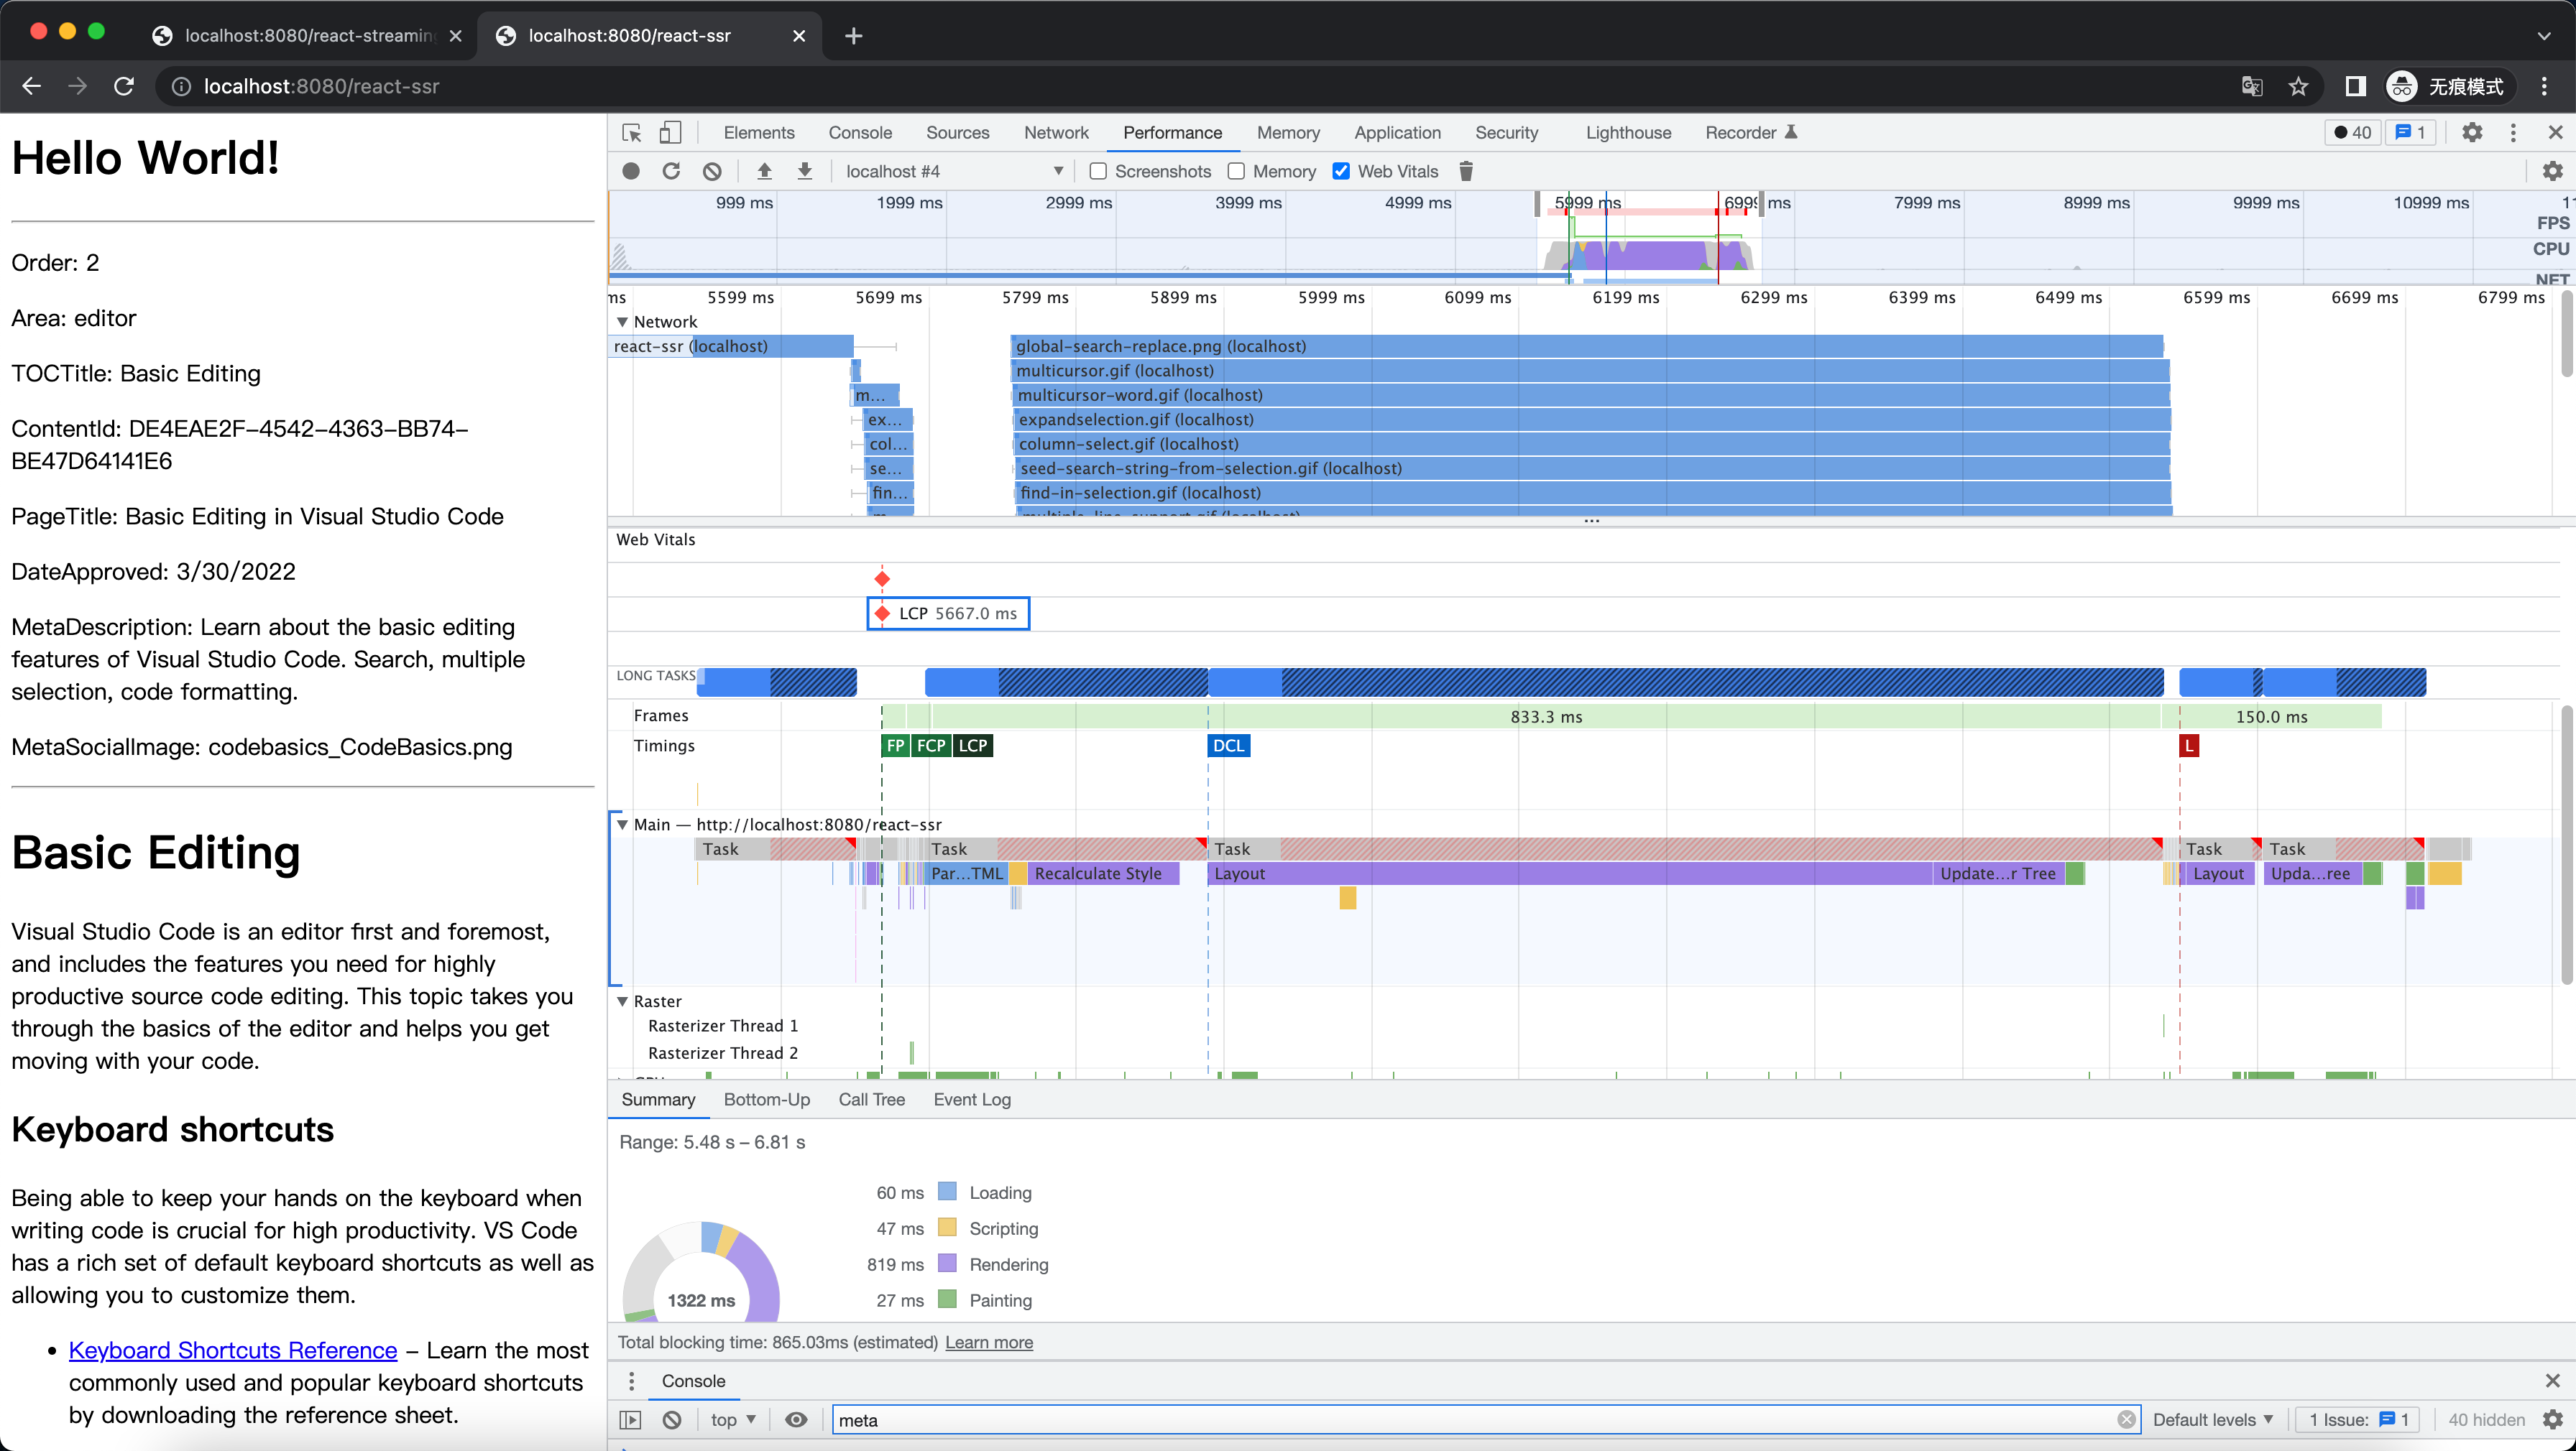
Task: Toggle the device toolbar icon
Action: 670,132
